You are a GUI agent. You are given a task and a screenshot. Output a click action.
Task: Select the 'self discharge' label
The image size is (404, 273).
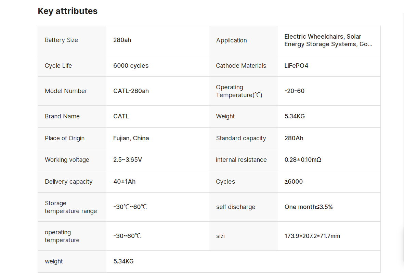pos(236,207)
